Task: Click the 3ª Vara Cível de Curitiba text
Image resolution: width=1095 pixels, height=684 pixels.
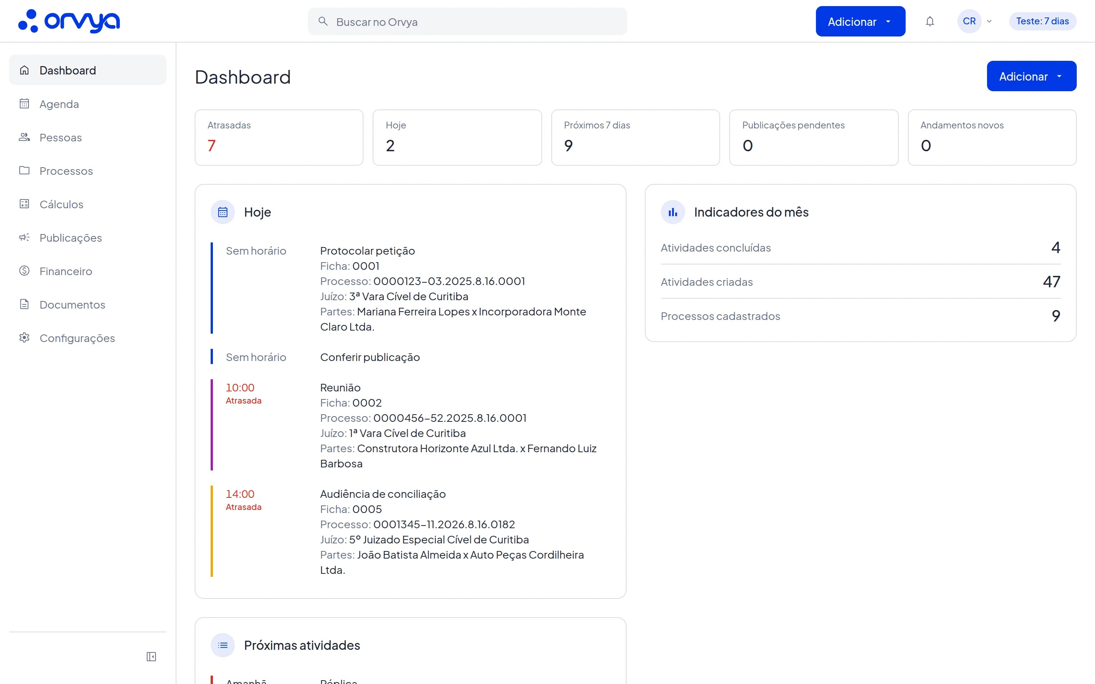Action: (409, 296)
